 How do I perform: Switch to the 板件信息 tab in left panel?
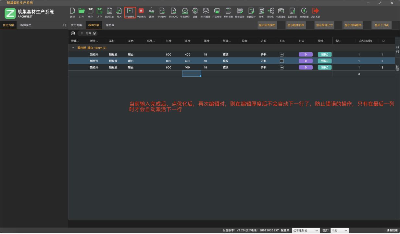[26, 25]
